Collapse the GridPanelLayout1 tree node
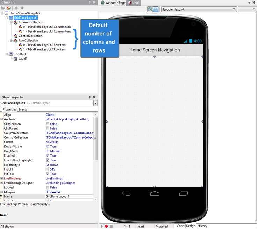The width and height of the screenshot is (258, 229). 7,18
